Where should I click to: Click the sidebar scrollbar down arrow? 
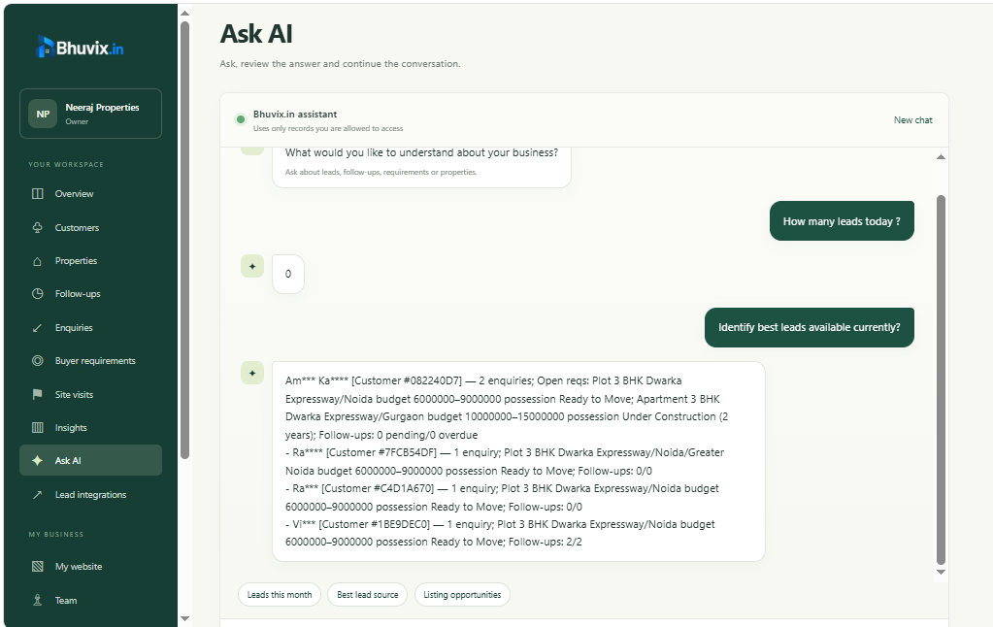click(x=185, y=619)
